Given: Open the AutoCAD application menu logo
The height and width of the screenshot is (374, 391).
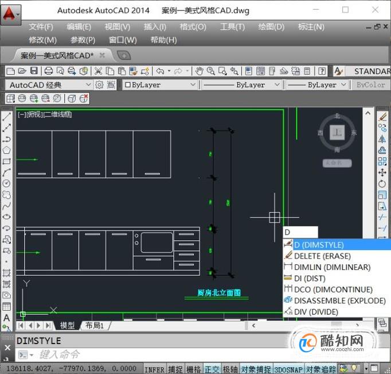Looking at the screenshot, I should coord(11,14).
